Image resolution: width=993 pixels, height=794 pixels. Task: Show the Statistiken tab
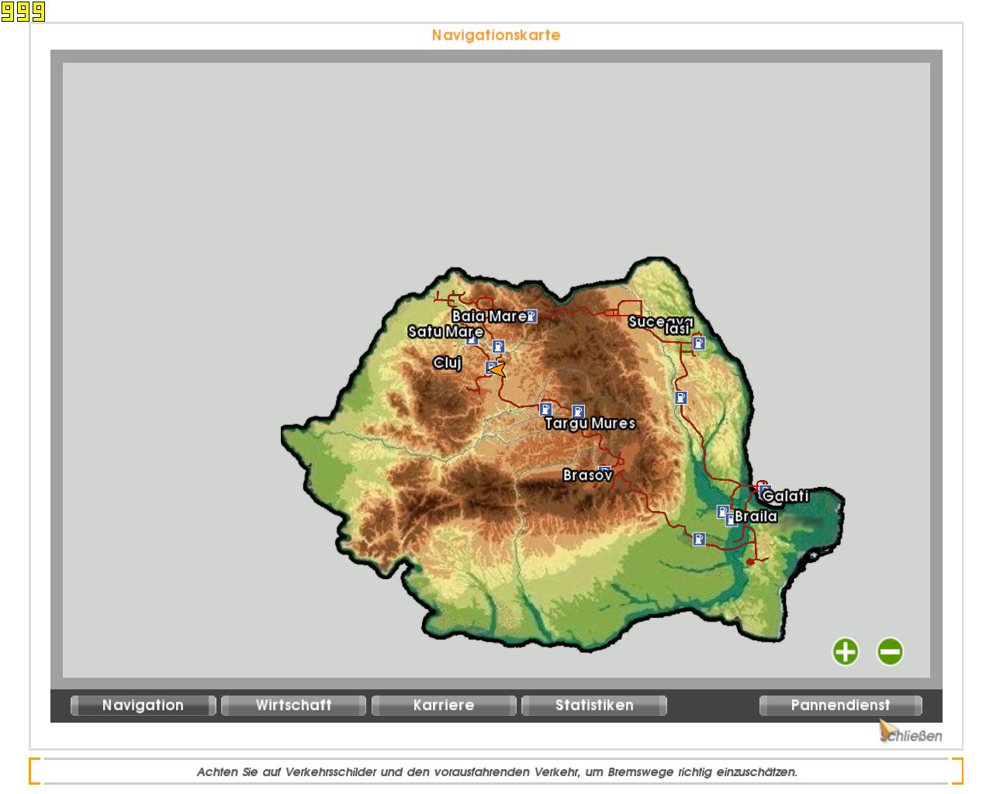pyautogui.click(x=594, y=705)
